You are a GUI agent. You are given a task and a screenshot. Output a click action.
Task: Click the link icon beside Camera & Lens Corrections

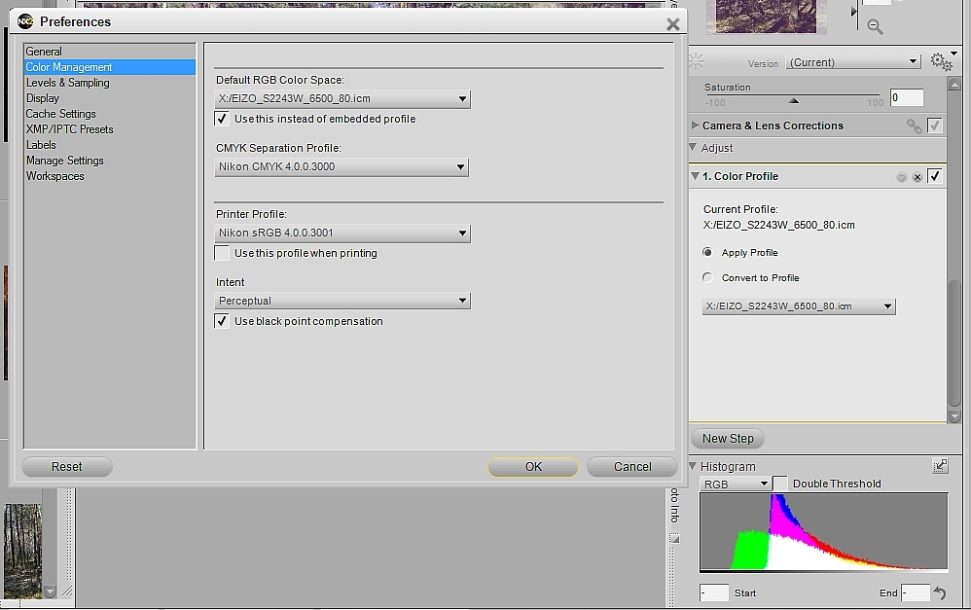coord(914,126)
